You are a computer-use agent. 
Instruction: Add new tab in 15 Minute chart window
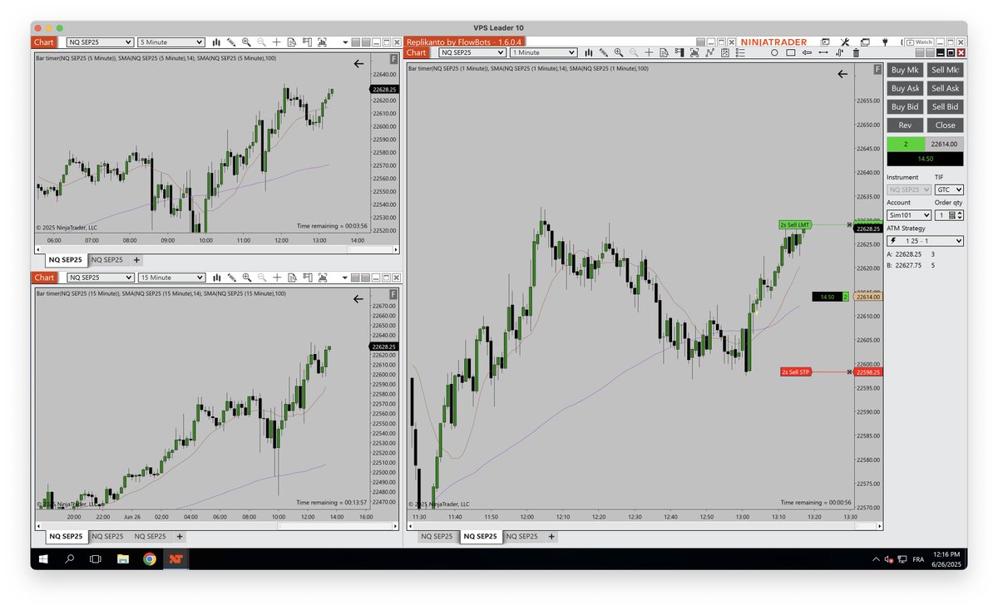click(x=180, y=537)
